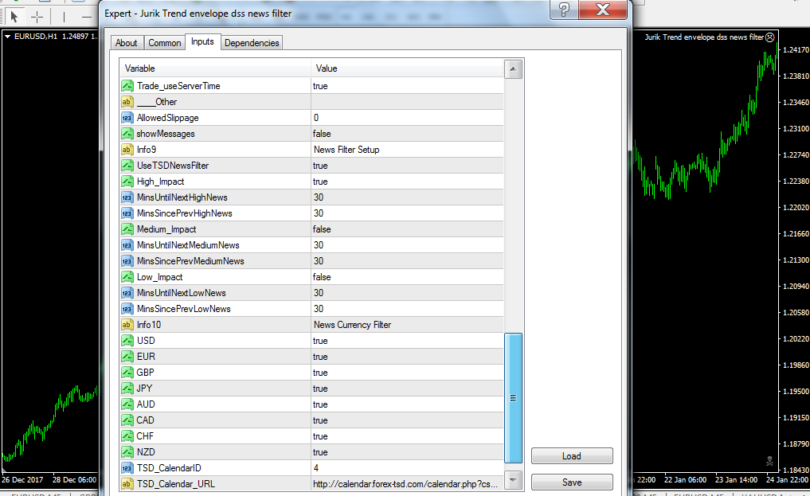
Task: Click the NZD variable name
Action: [x=146, y=452]
